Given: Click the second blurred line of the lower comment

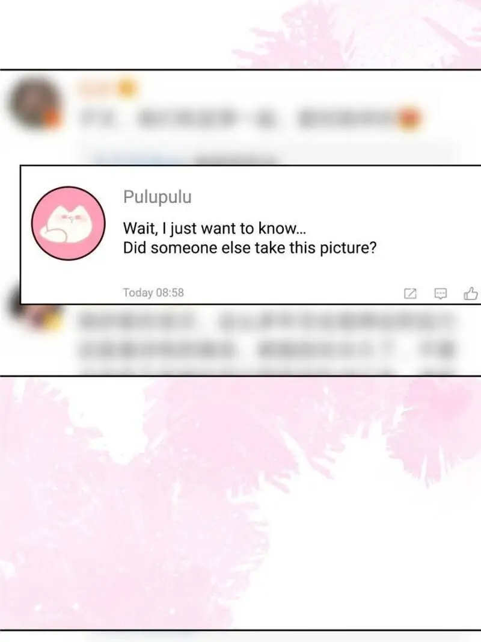Looking at the screenshot, I should click(x=266, y=349).
